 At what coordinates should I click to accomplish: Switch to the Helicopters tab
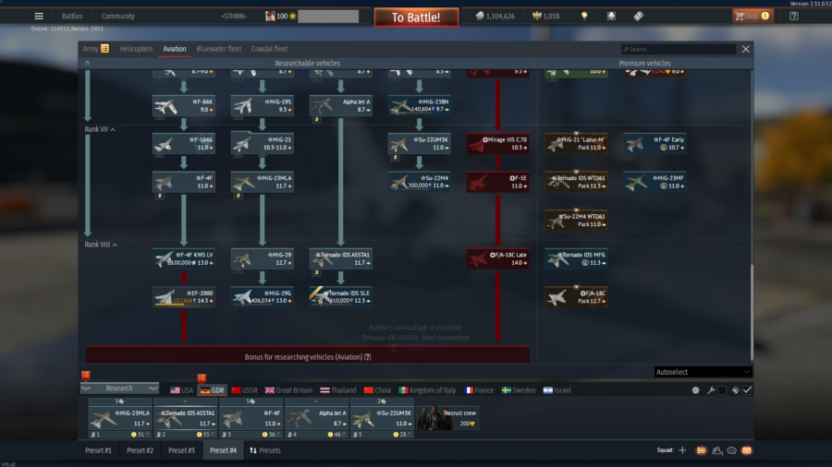136,49
